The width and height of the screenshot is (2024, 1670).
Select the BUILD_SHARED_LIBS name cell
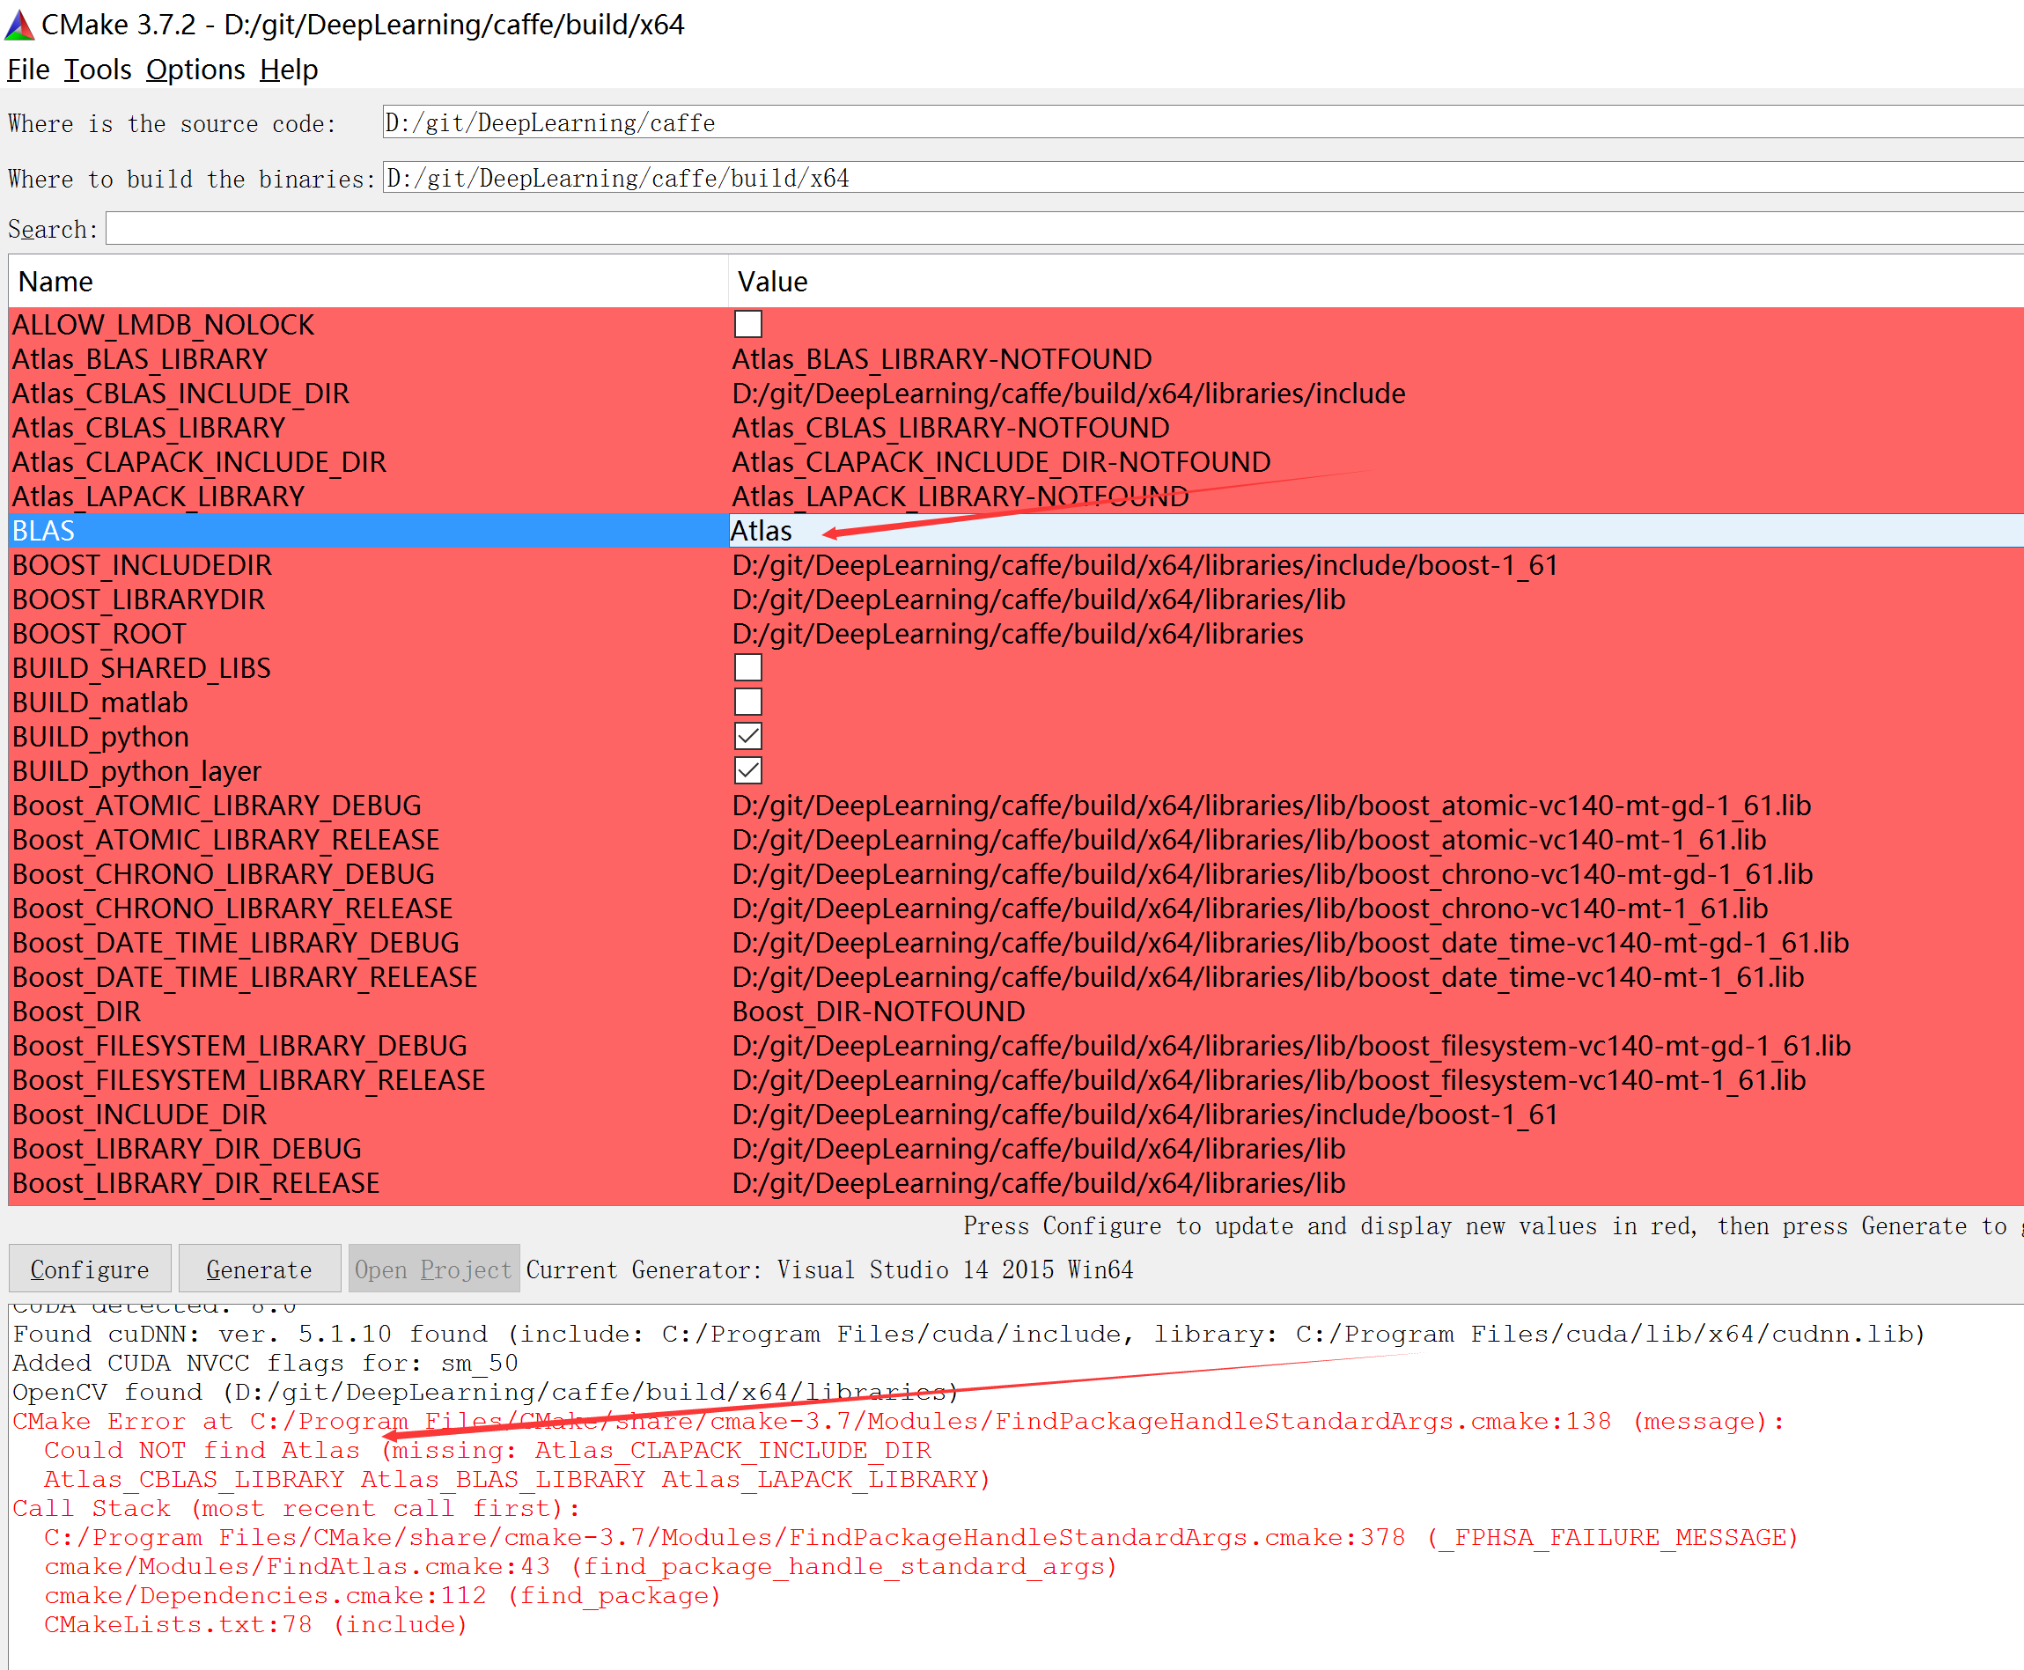pos(367,667)
